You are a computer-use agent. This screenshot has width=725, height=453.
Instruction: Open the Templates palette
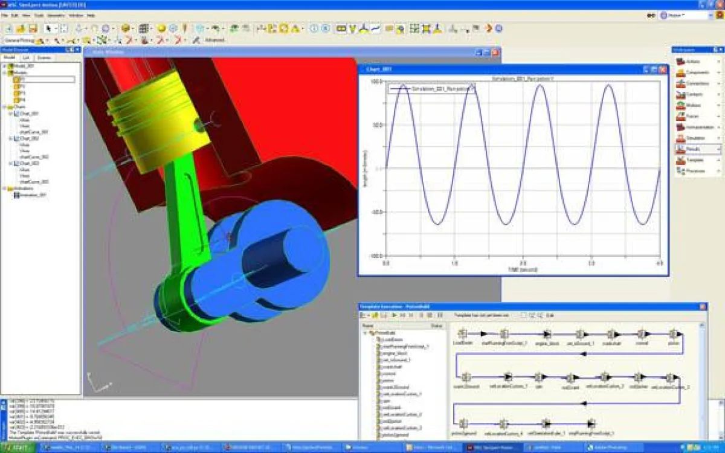click(x=694, y=160)
